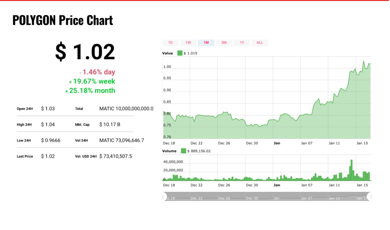The width and height of the screenshot is (390, 230).
Task: Click the High 24H value $ 1.04
Action: point(48,124)
